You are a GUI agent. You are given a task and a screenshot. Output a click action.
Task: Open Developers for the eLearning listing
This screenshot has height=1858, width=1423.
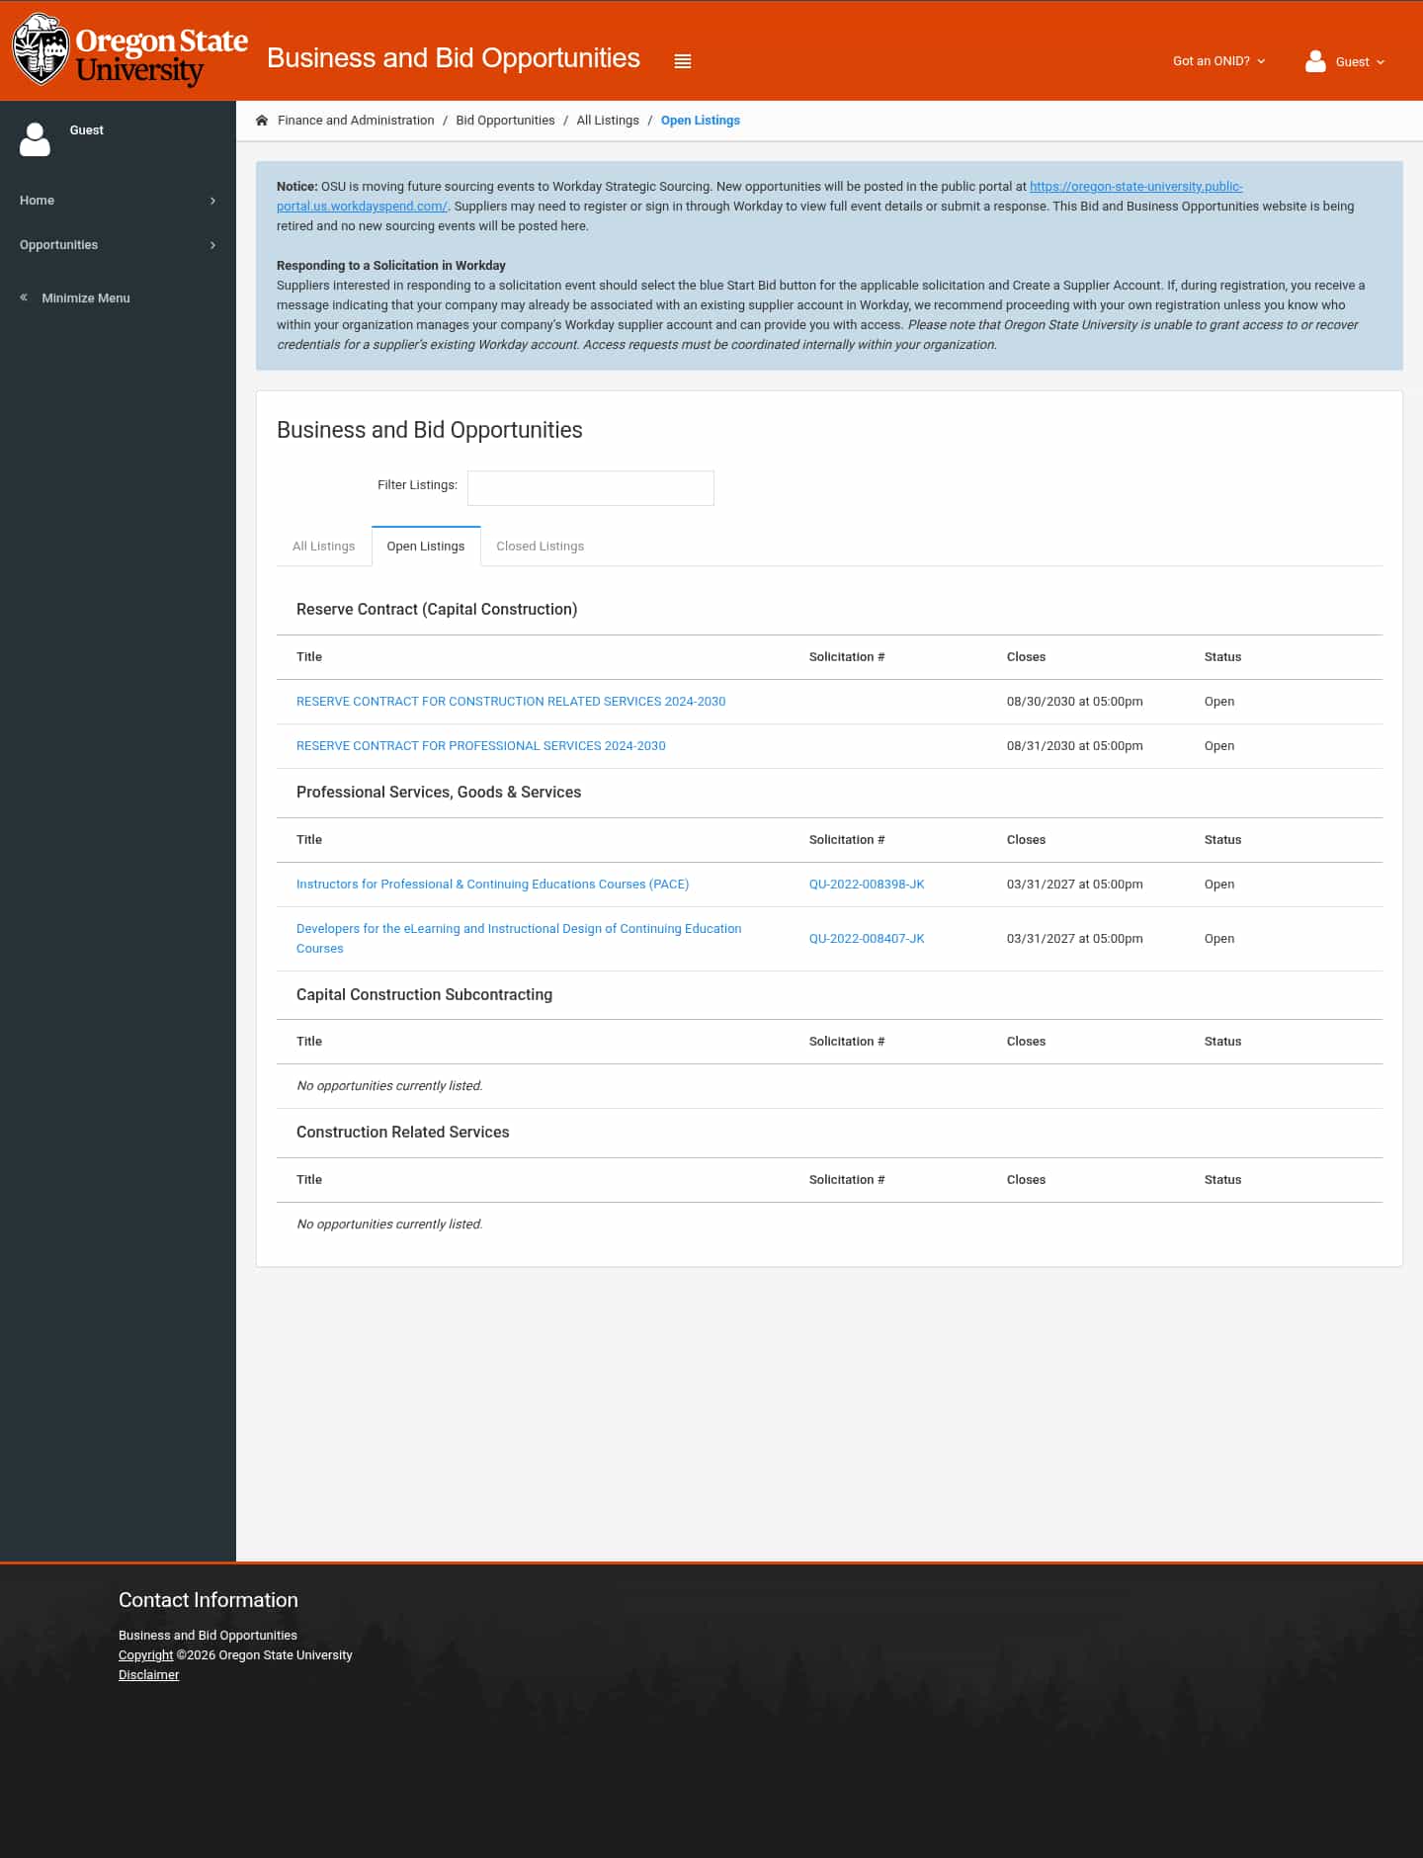(x=519, y=939)
